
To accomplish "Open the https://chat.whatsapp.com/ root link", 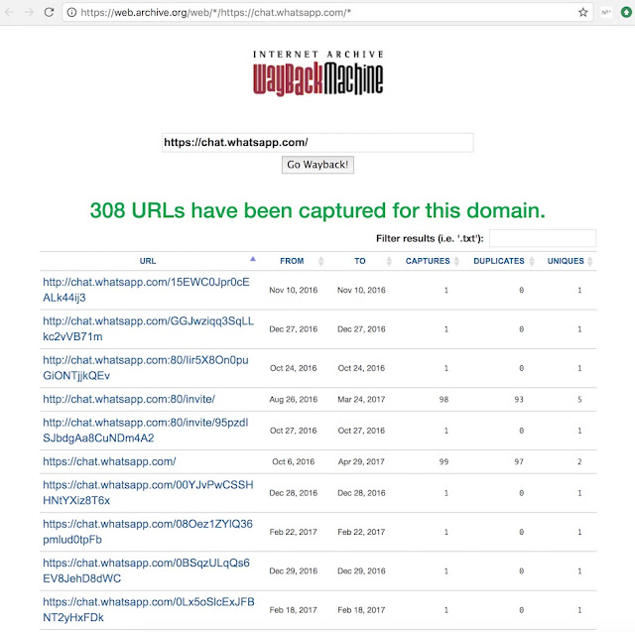I will [x=109, y=461].
